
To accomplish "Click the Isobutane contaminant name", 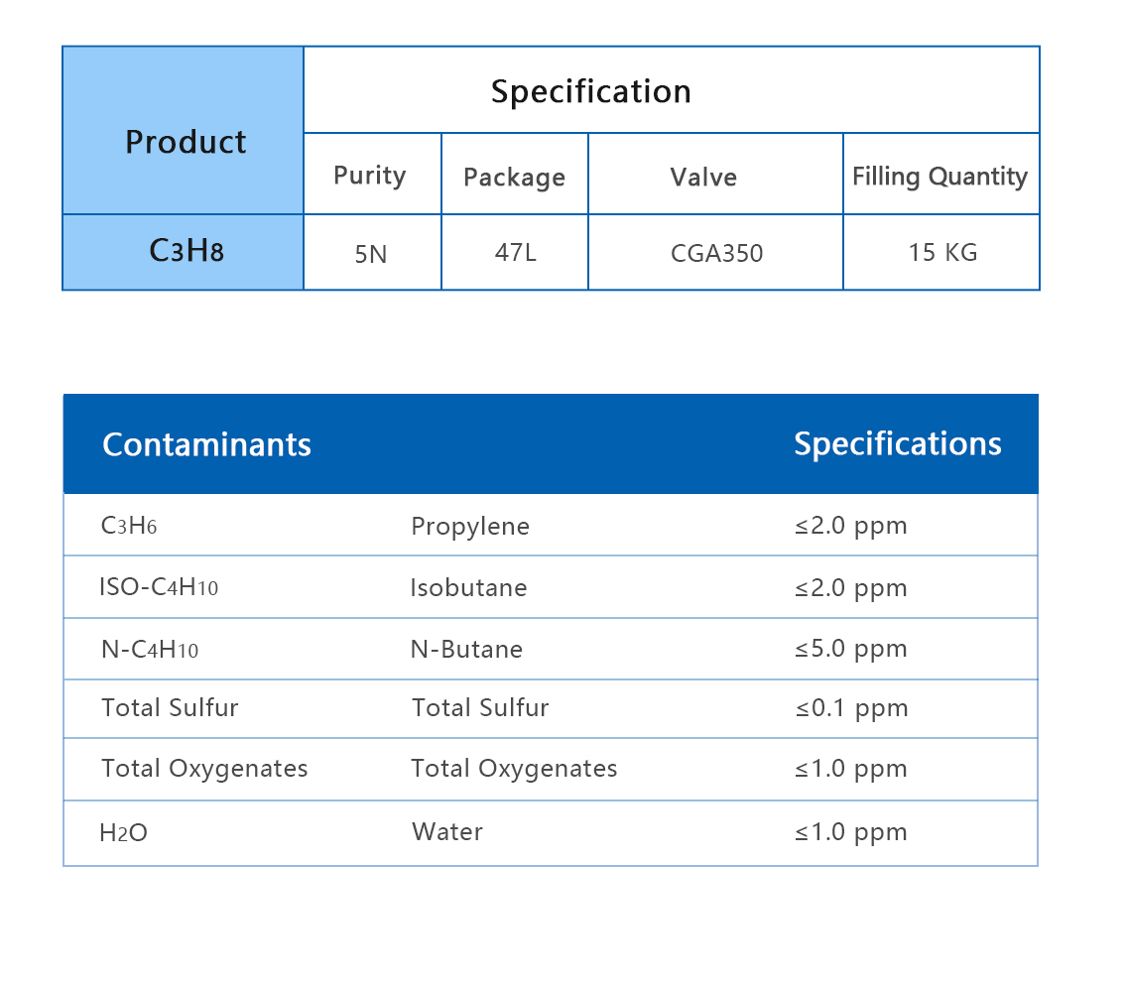I will 468,587.
